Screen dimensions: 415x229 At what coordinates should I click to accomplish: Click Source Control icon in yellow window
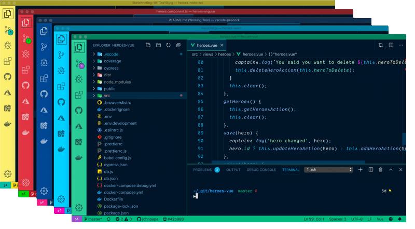click(x=8, y=30)
